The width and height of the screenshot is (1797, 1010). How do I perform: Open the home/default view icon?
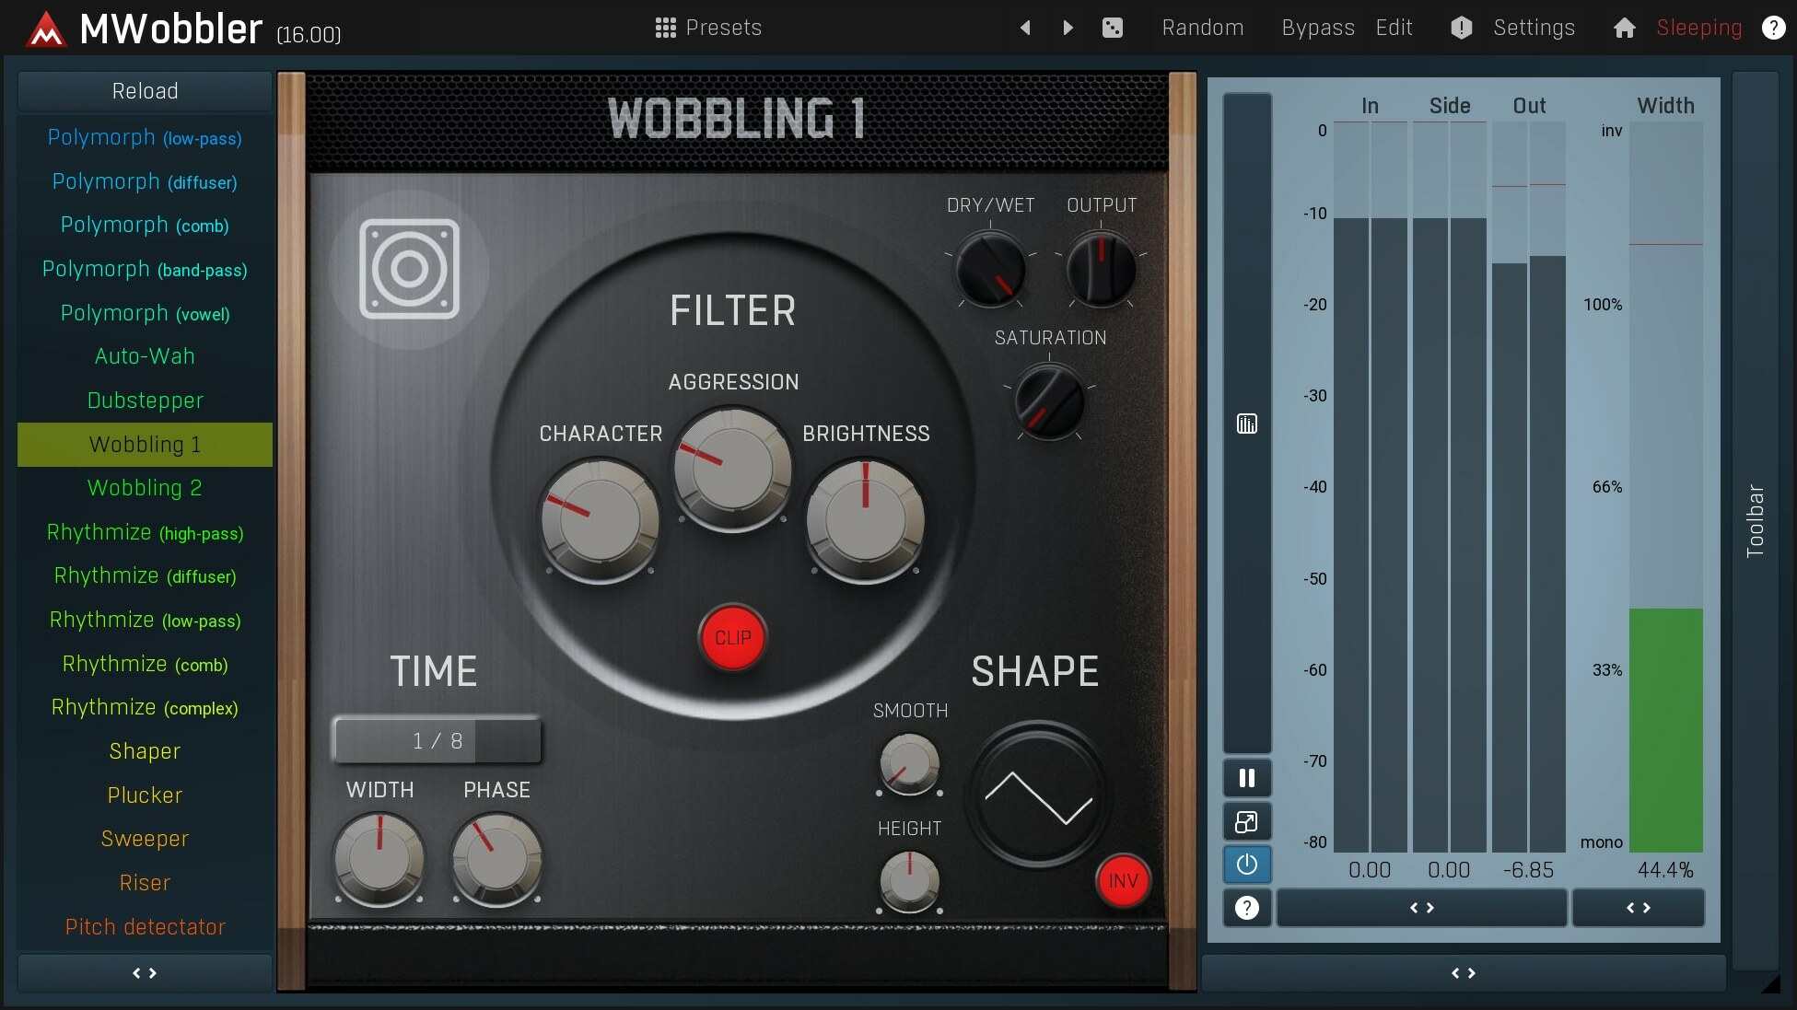click(x=1624, y=27)
